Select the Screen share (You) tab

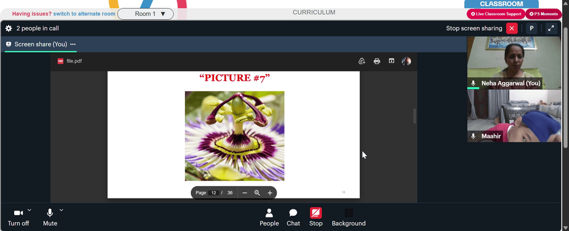(40, 44)
